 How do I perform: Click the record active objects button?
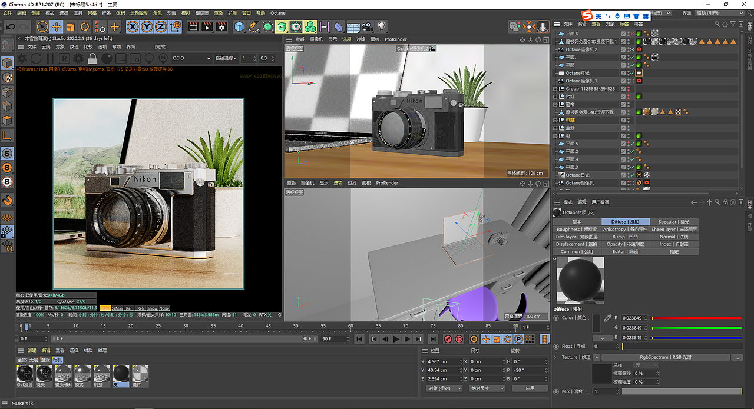(x=448, y=339)
